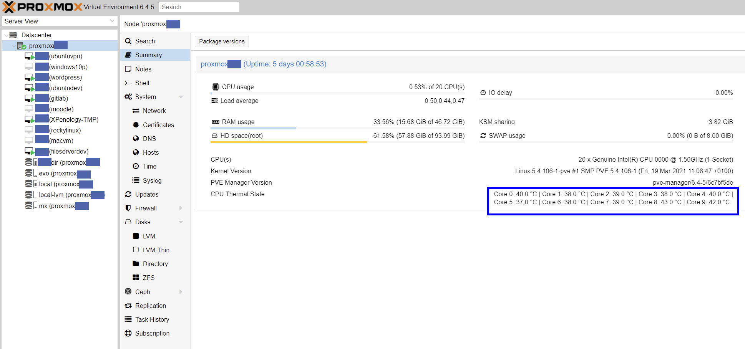This screenshot has width=745, height=349.
Task: Select the gitlab VM icon
Action: click(x=30, y=99)
